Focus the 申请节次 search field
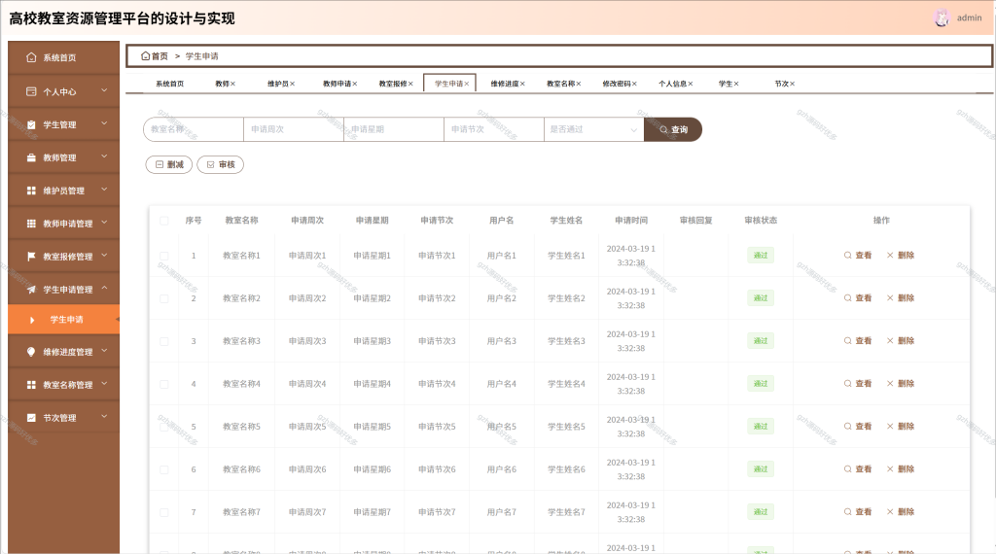This screenshot has width=996, height=554. point(493,129)
